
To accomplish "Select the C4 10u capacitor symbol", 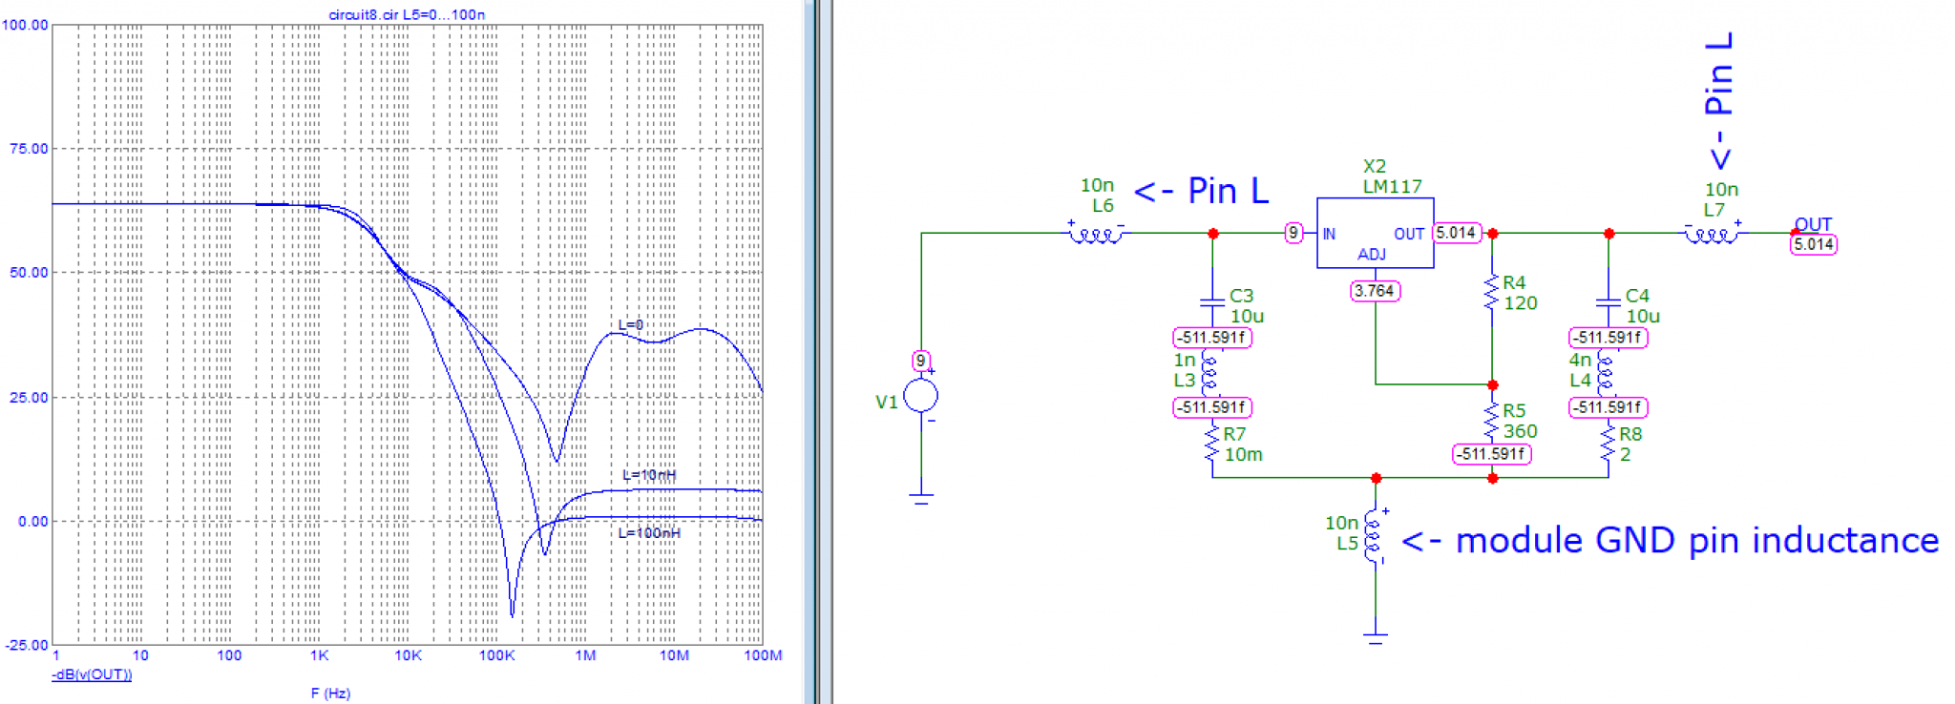I will (1608, 302).
